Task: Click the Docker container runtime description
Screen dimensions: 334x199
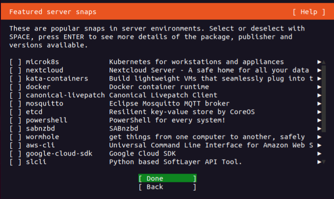Action: [159, 87]
